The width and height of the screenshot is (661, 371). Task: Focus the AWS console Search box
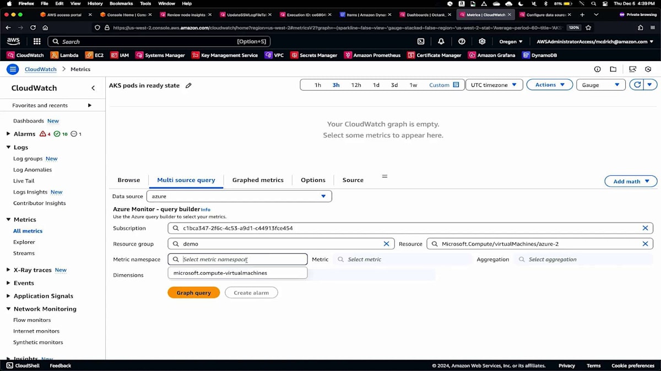[159, 41]
